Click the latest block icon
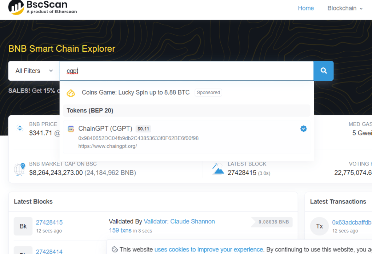The height and width of the screenshot is (254, 372). pyautogui.click(x=218, y=169)
